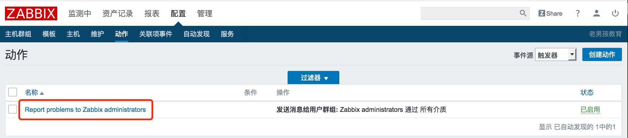Check the Report problems action row checkbox

[x=13, y=109]
